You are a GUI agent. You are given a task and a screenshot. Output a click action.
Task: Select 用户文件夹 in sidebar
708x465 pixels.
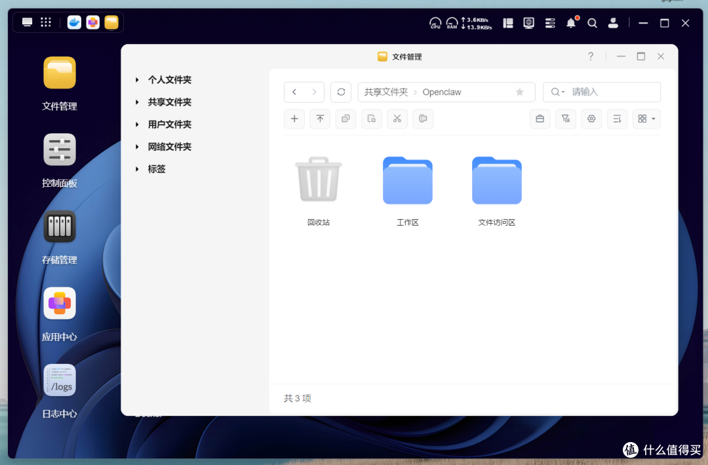[170, 124]
